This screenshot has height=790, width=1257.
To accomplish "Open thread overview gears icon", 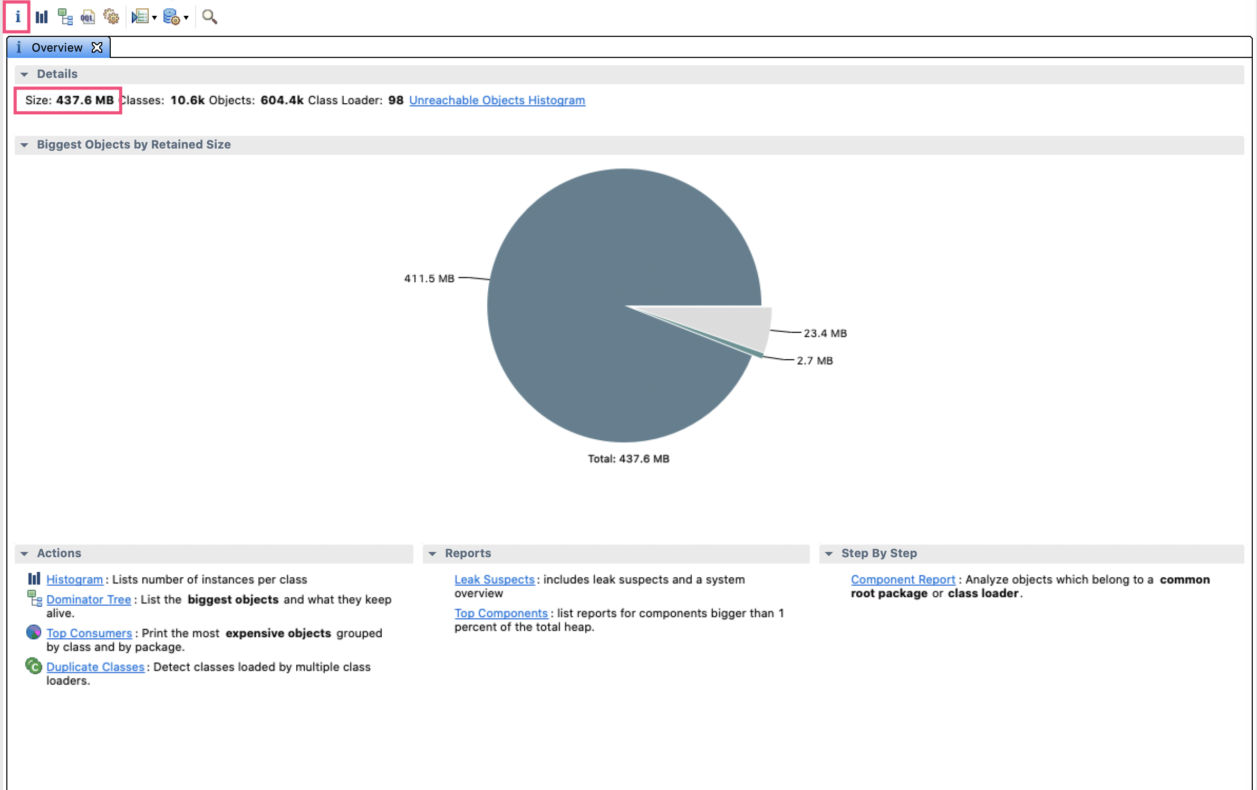I will point(111,17).
